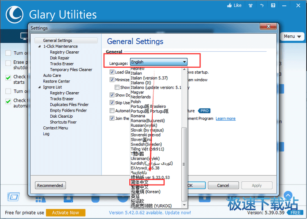Viewport: 307px width, 219px height.
Task: Select Registry Cleaner under 1-Click Maintenance
Action: tap(64, 52)
